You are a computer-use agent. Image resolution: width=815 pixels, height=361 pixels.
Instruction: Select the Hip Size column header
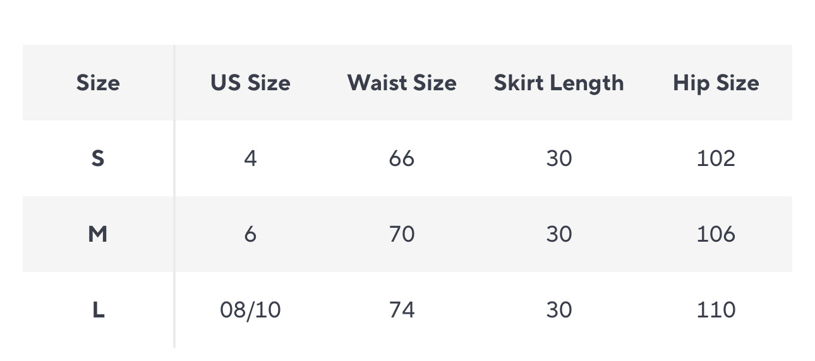[x=716, y=83]
